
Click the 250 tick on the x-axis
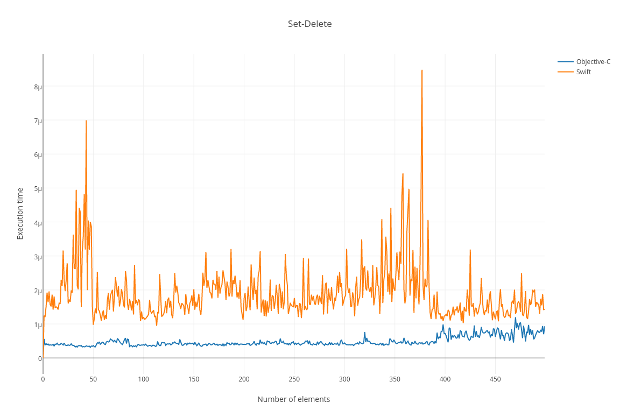tap(293, 379)
